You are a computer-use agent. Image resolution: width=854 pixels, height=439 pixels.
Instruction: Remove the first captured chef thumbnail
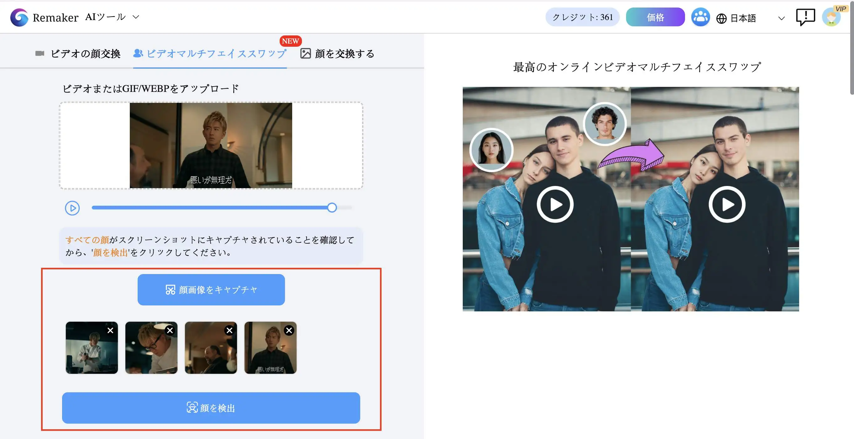tap(110, 330)
